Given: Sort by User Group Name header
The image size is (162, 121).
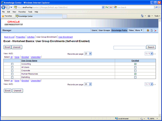Looking at the screenshot, I should tap(29, 61).
